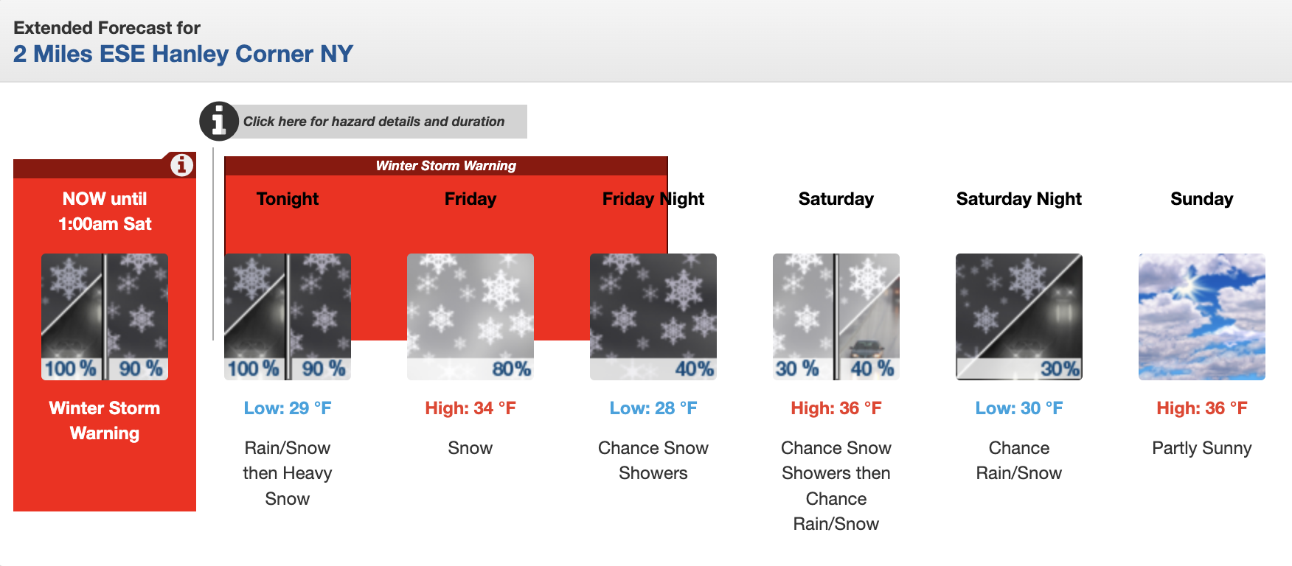1292x566 pixels.
Task: Click the Winter Storm Warning banner header
Action: (x=446, y=166)
